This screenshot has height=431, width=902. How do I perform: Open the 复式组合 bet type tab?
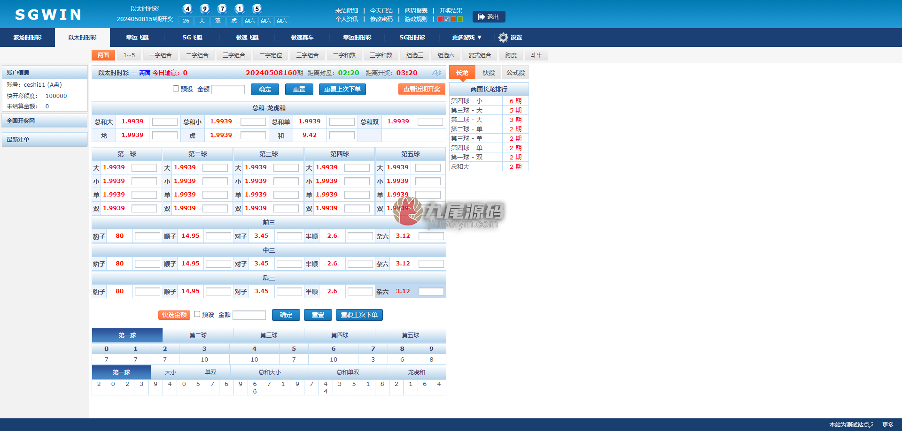pos(480,55)
